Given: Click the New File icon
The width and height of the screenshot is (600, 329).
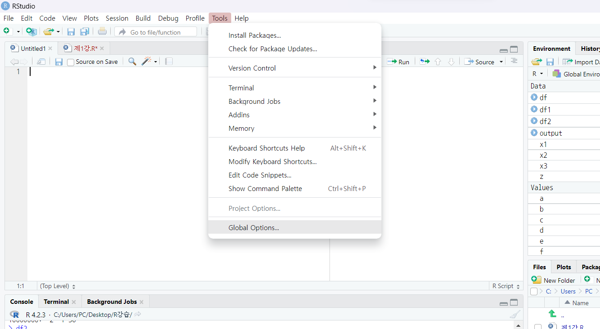Looking at the screenshot, I should tap(7, 31).
